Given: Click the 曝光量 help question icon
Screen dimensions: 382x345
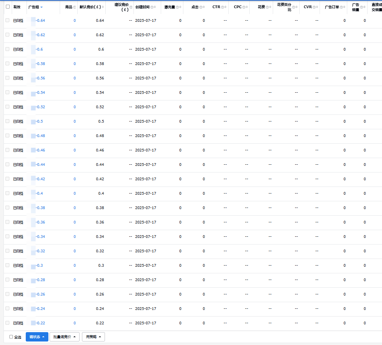Looking at the screenshot, I should (177, 7).
